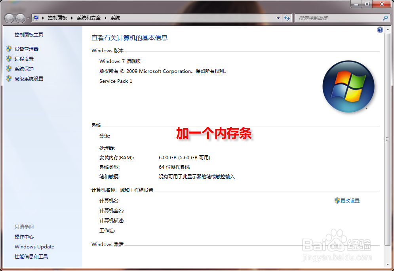Viewport: 394px width, 271px height.
Task: Click the text 'Windows 7 旗舰版'
Action: click(120, 61)
